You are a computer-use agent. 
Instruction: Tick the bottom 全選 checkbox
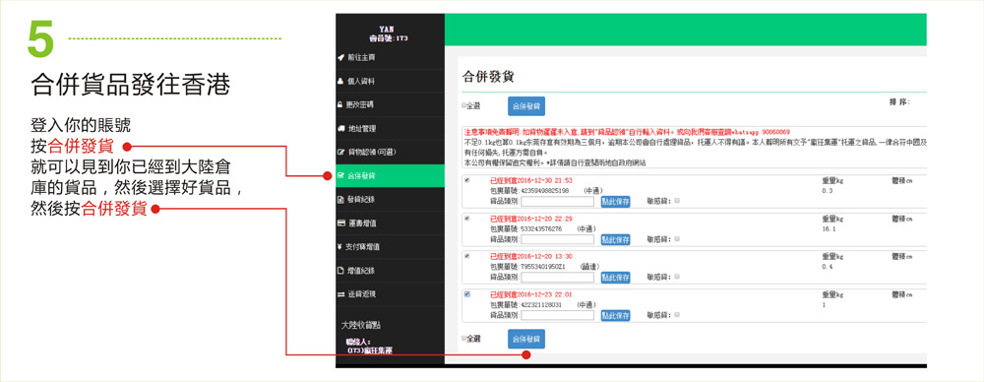pos(463,338)
